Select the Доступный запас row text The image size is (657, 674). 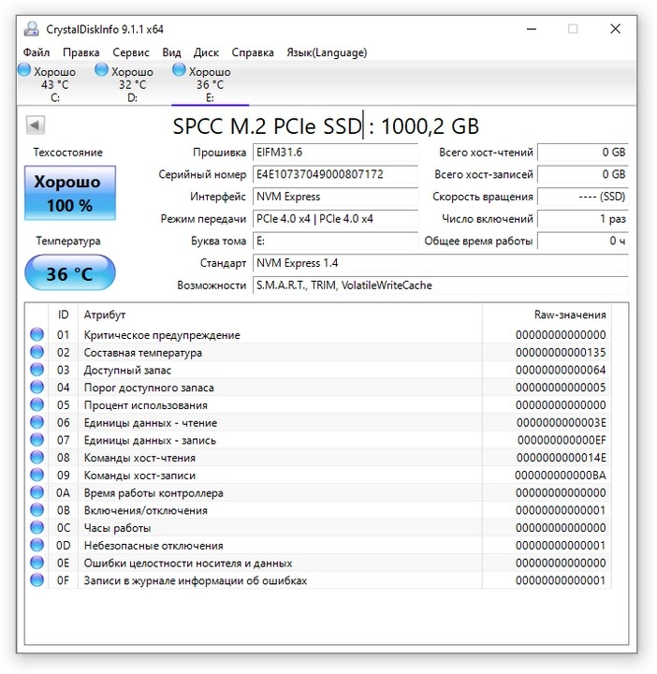click(127, 370)
